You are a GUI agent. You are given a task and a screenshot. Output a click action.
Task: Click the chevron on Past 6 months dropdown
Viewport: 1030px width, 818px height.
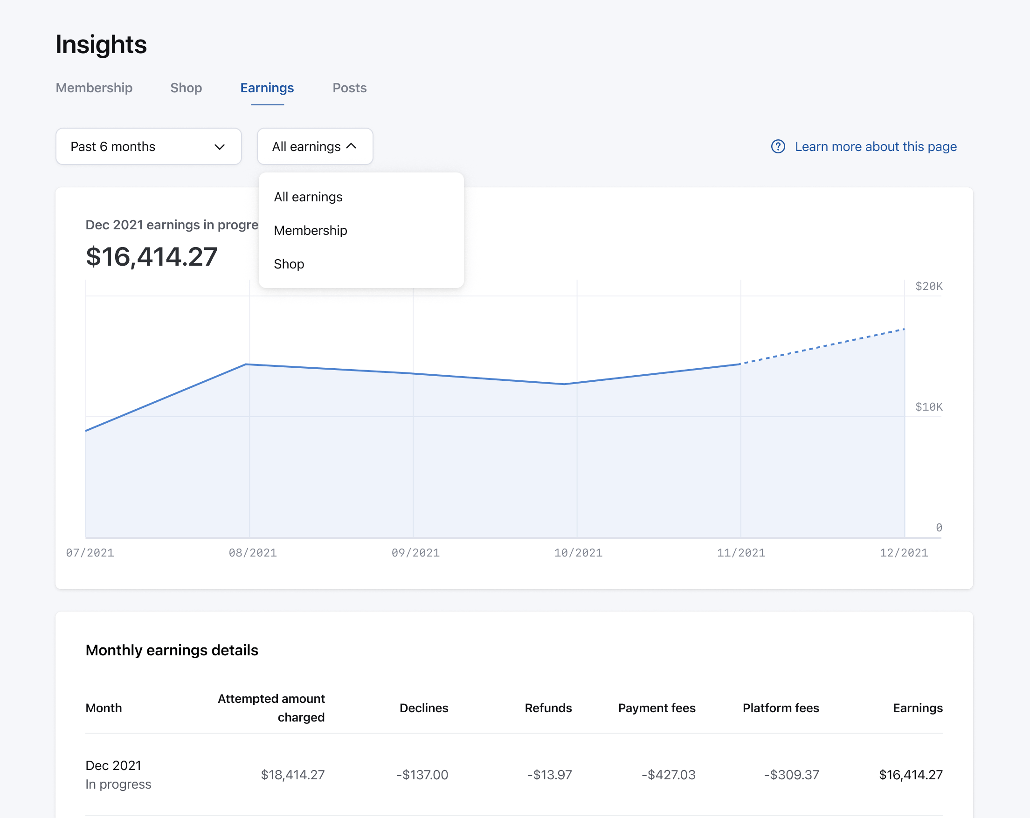219,147
